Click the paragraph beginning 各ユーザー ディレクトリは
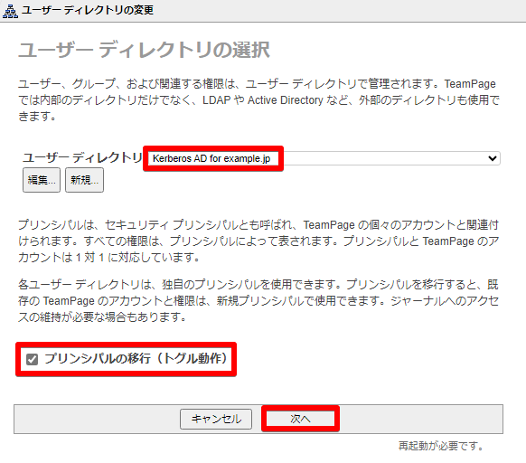Screen dimensions: 526x463 (258, 301)
